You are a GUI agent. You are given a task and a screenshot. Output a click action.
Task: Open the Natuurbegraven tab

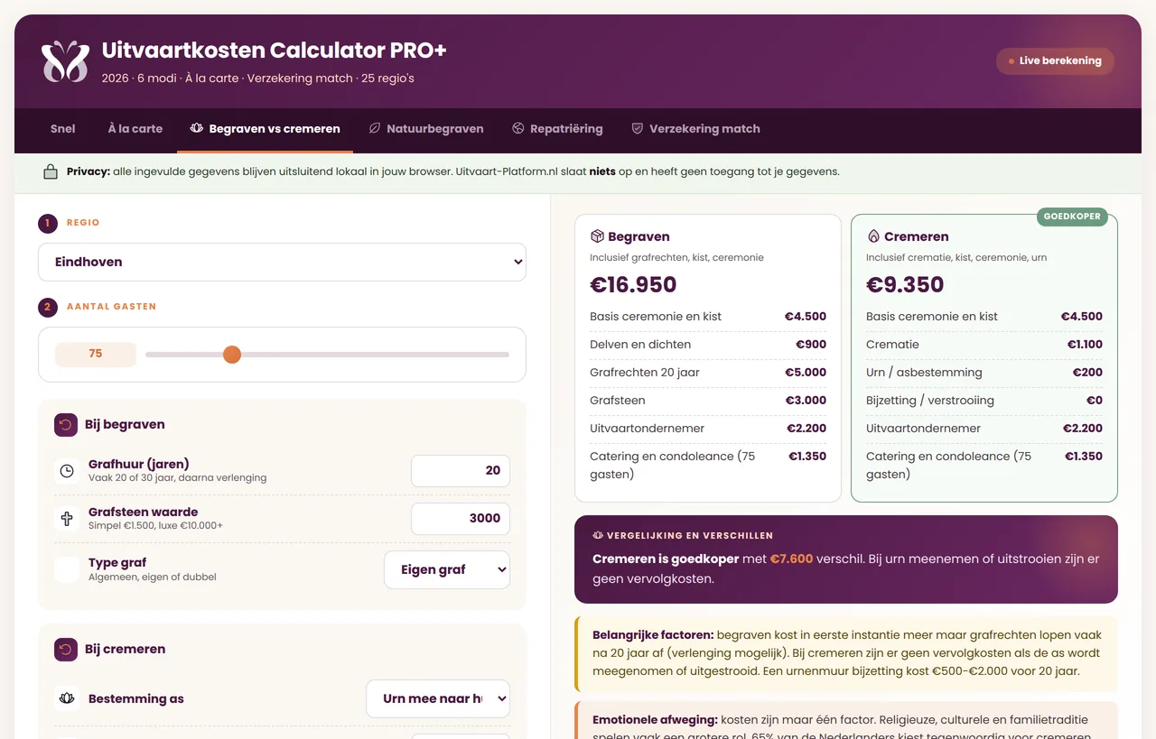point(426,128)
